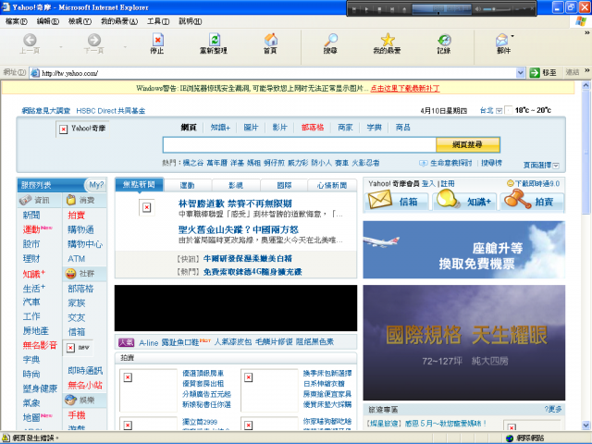The height and width of the screenshot is (444, 592).
Task: Open dropdown arrow next to Back button
Action: pos(61,47)
